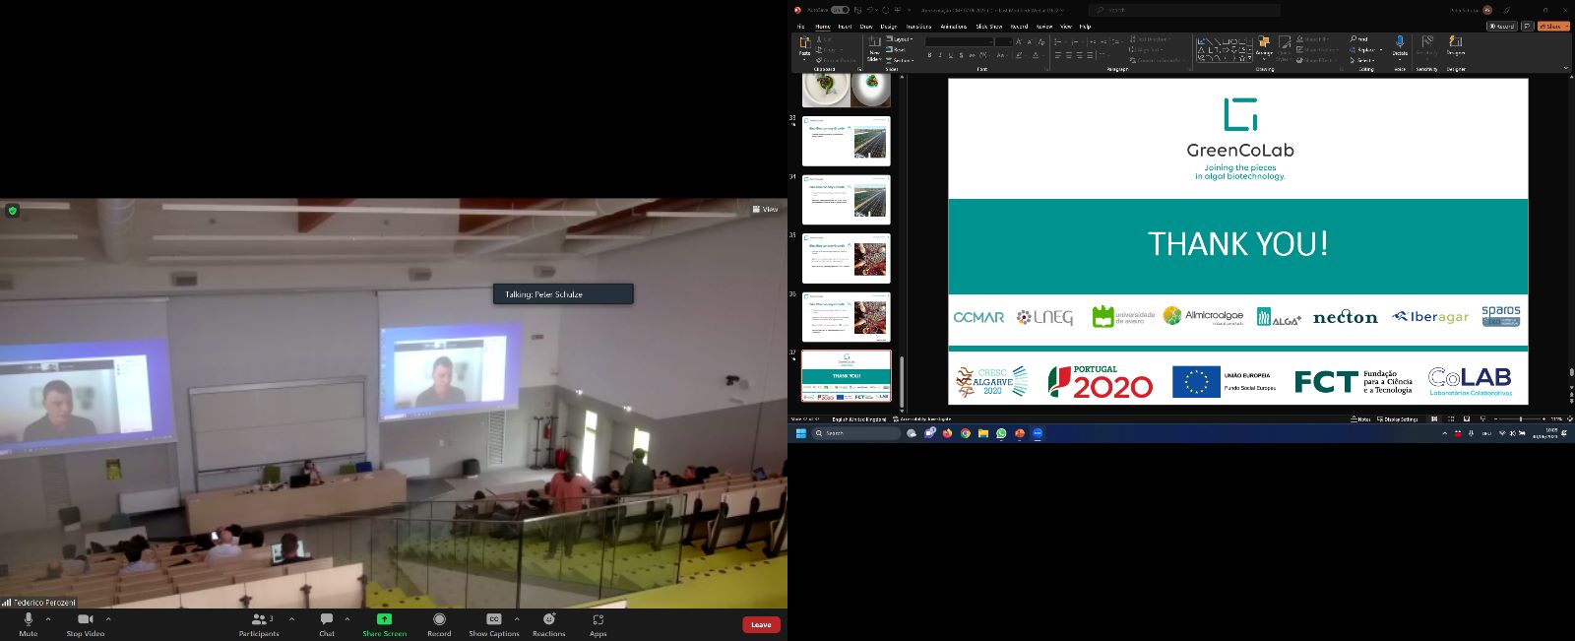Open the Zoom View layout menu
The width and height of the screenshot is (1575, 641).
point(765,209)
